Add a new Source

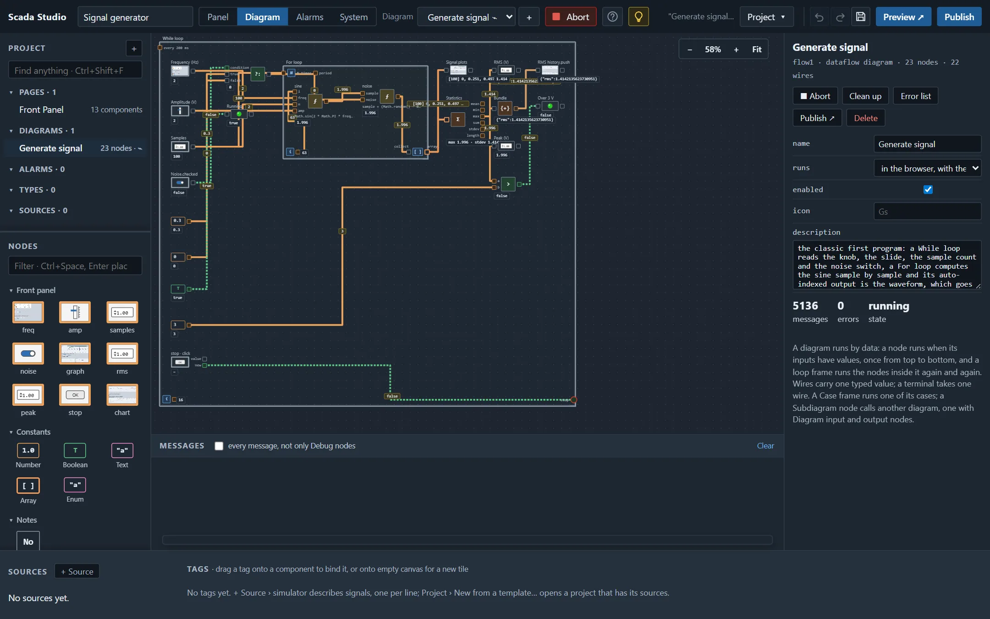pyautogui.click(x=77, y=571)
